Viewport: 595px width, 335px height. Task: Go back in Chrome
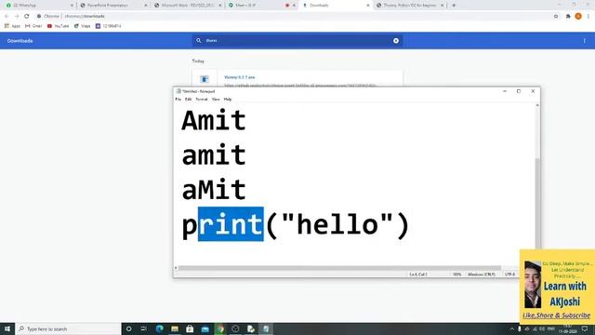pos(7,17)
